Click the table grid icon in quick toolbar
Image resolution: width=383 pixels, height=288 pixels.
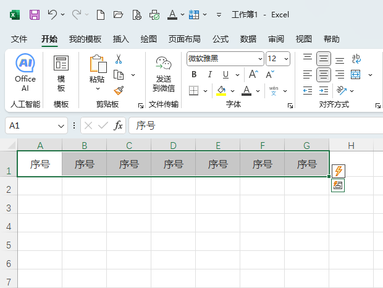click(194, 15)
